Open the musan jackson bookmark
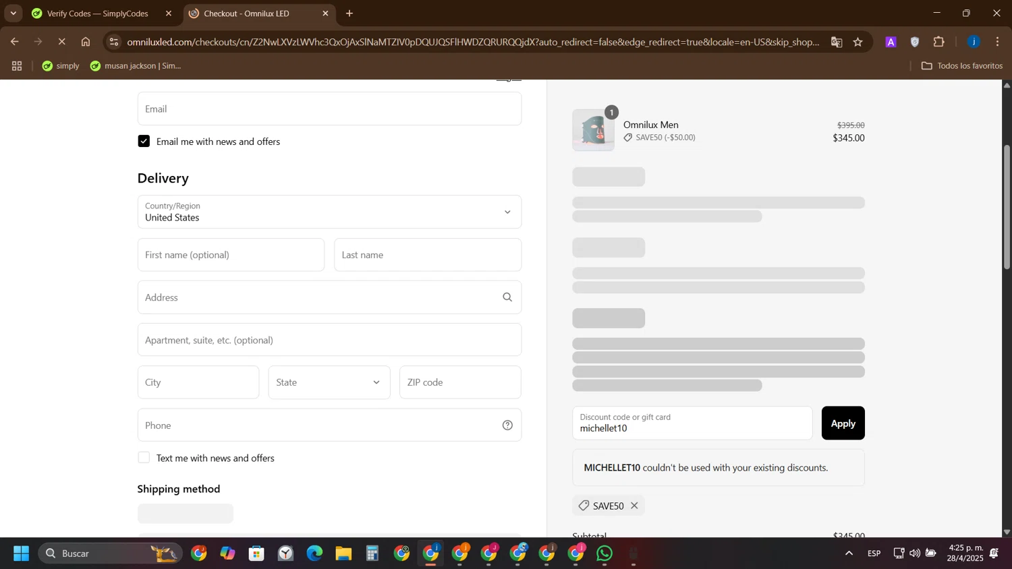 (x=136, y=66)
